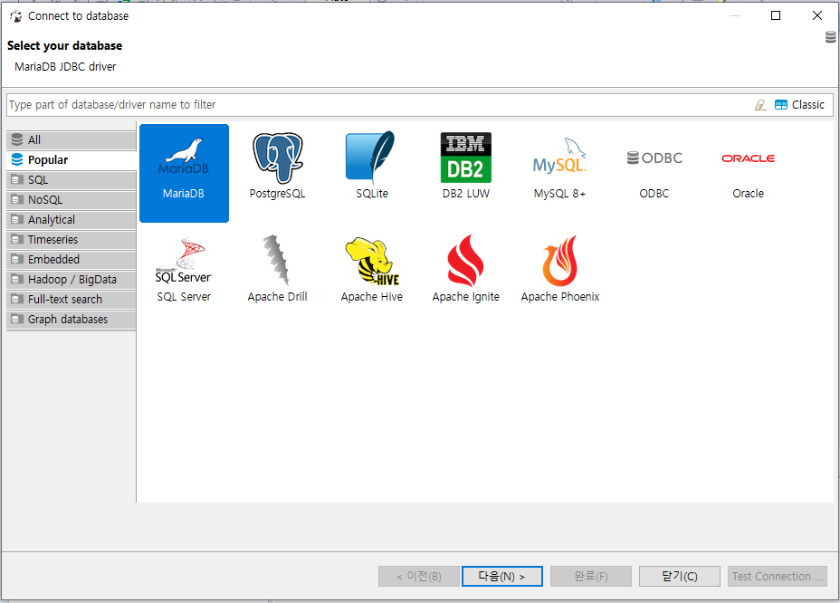Show Hadoop / BigData drivers
This screenshot has height=603, width=840.
(72, 279)
